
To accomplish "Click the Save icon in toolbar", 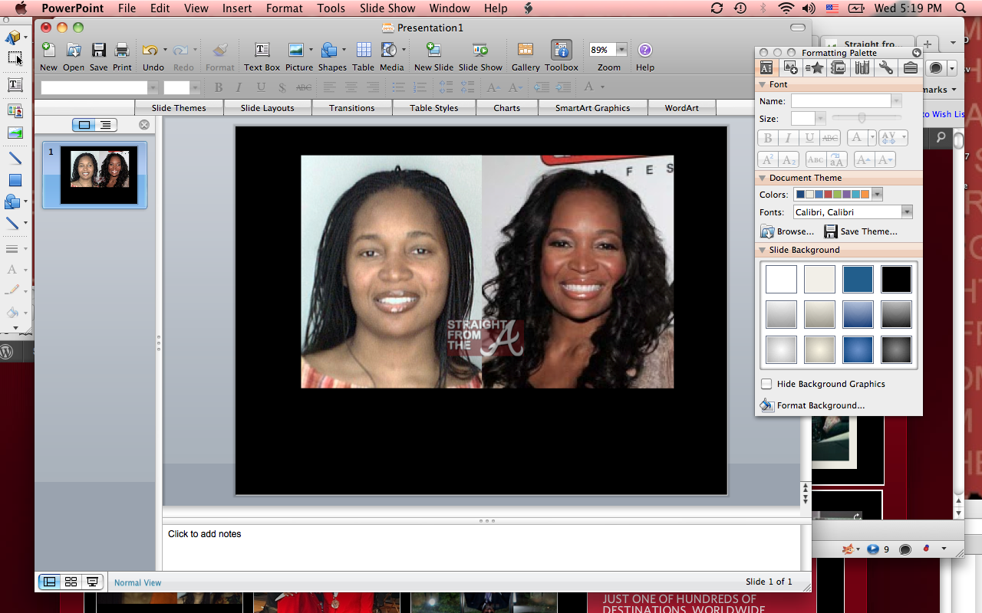I will point(98,51).
